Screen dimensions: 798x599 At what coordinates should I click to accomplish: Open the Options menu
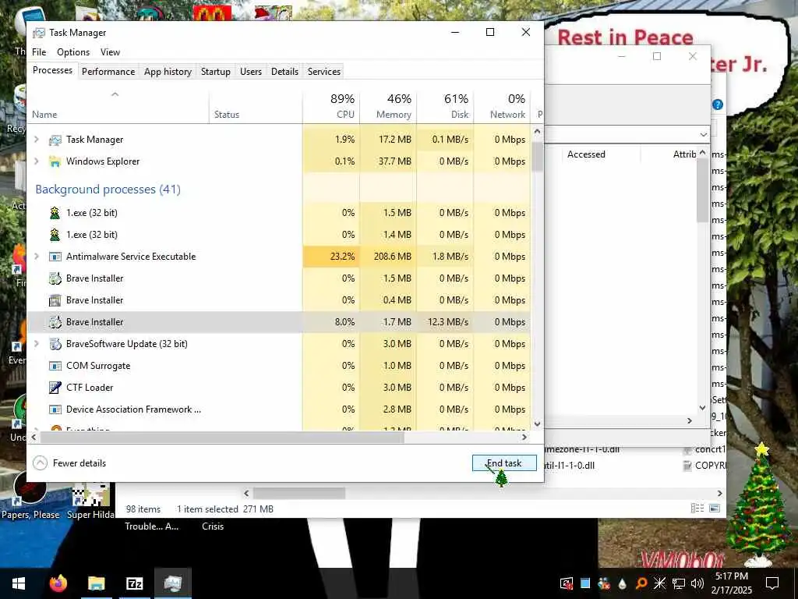(x=73, y=52)
